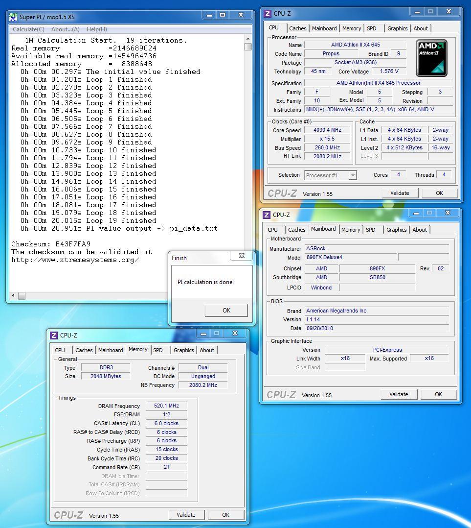Switch to About tab in the top CPU-Z window
This screenshot has height=528, width=471.
pyautogui.click(x=421, y=28)
